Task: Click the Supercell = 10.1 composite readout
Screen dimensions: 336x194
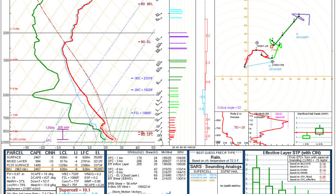Action: (x=75, y=190)
